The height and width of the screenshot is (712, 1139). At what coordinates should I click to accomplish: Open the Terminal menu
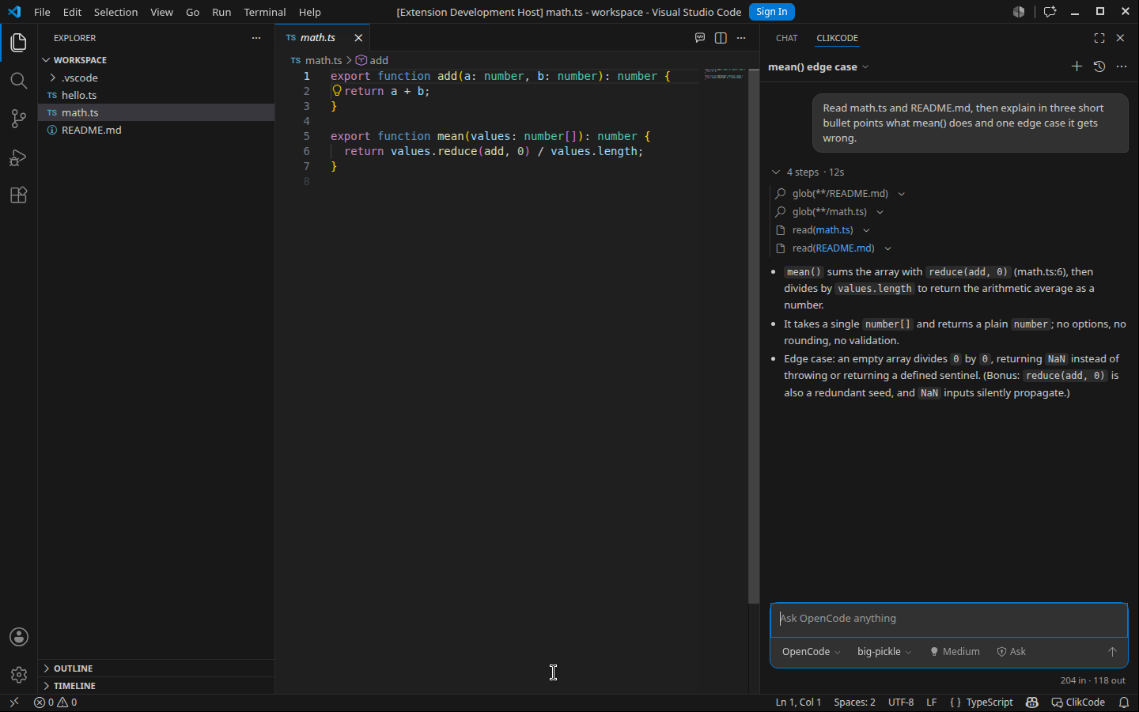click(x=264, y=12)
